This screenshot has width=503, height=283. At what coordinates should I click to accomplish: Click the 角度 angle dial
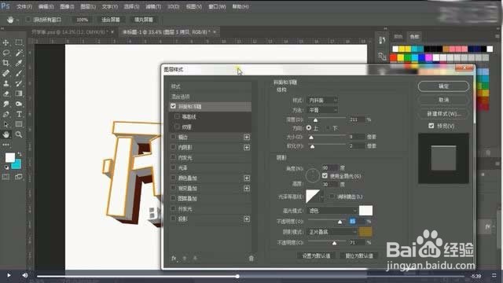313,175
